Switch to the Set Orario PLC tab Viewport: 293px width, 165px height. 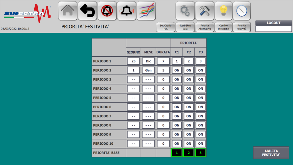165,27
